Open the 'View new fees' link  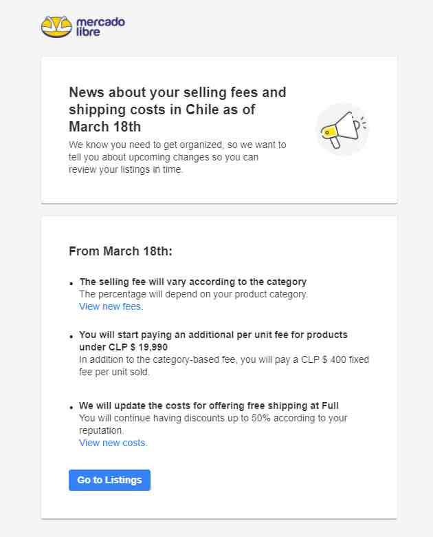point(111,306)
